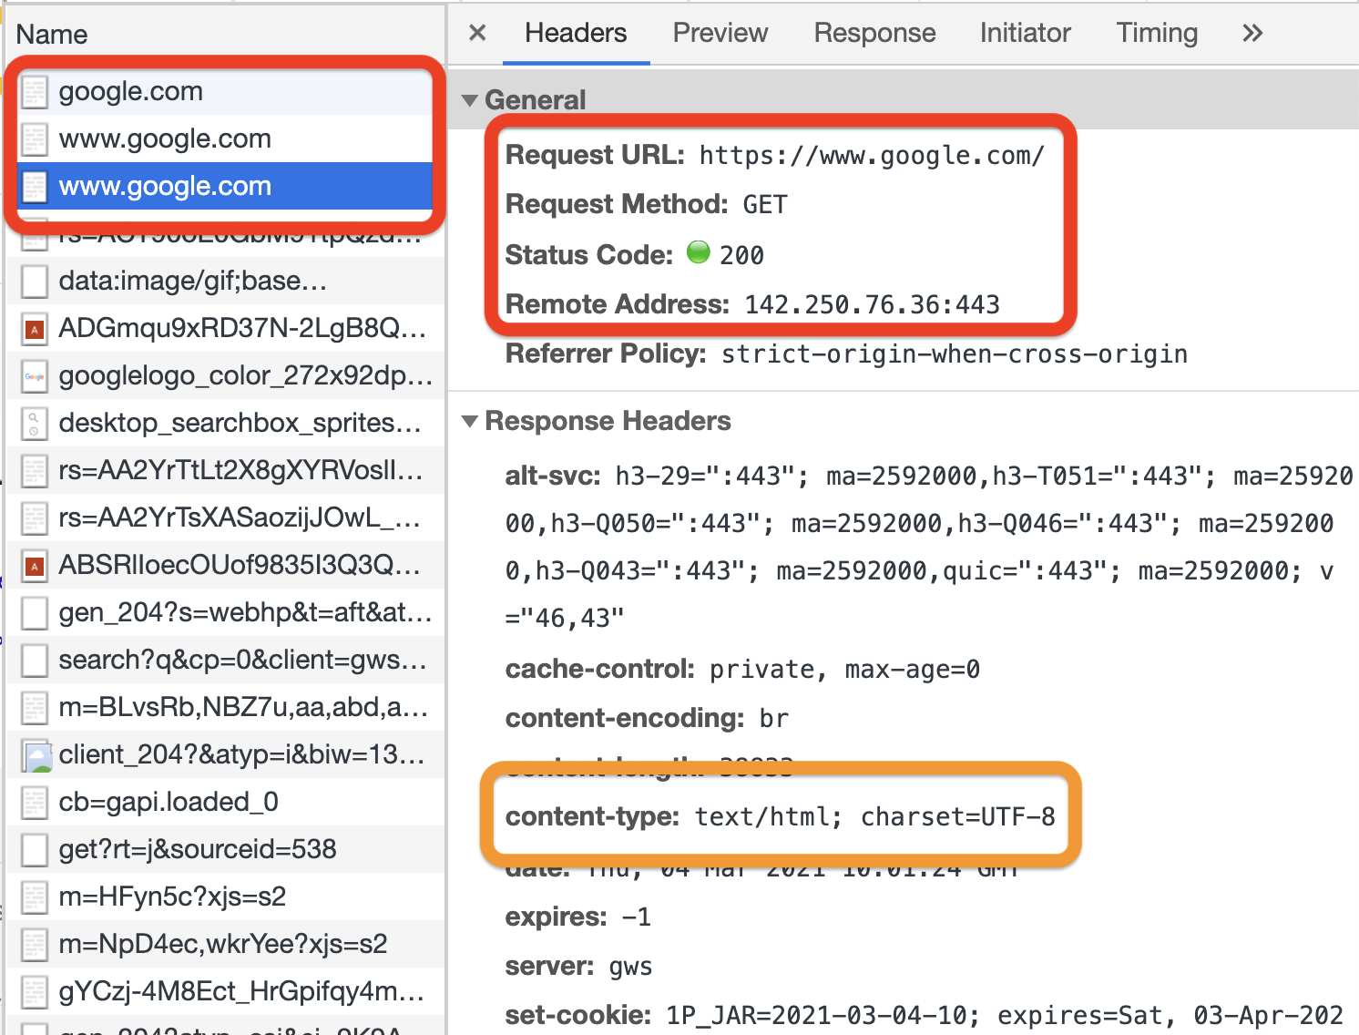Select the unhighlighted www.google.com request
1359x1035 pixels.
tap(225, 138)
